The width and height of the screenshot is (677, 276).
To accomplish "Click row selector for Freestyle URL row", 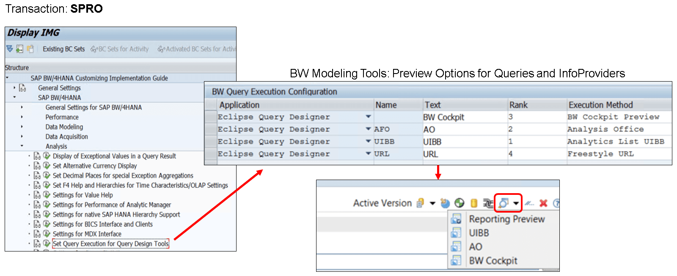I will (x=211, y=154).
